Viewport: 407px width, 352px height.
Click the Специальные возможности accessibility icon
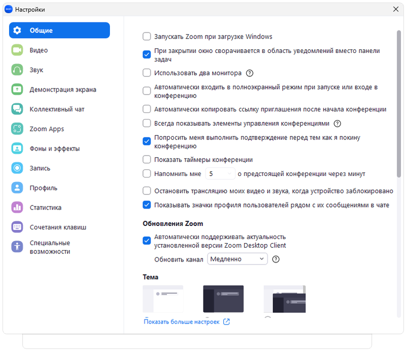pos(17,247)
